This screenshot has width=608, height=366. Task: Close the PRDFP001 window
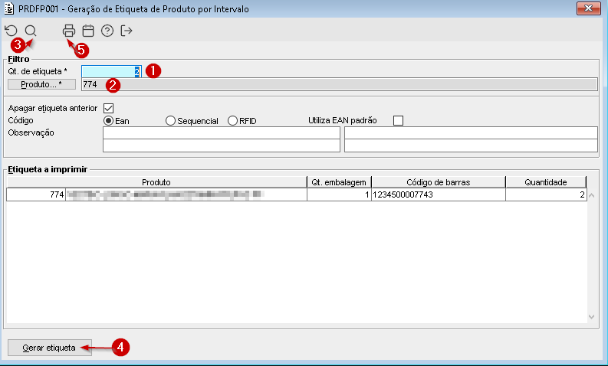[x=588, y=8]
